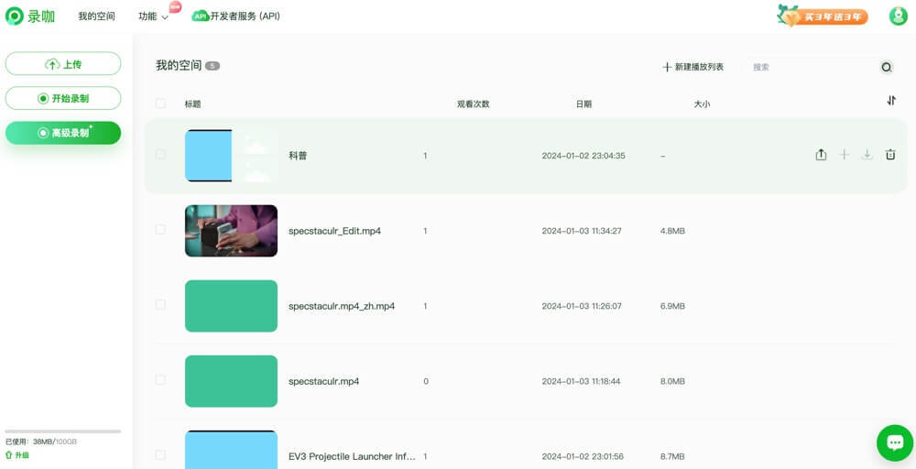Image resolution: width=916 pixels, height=469 pixels.
Task: Toggle the sort order icon
Action: (891, 101)
